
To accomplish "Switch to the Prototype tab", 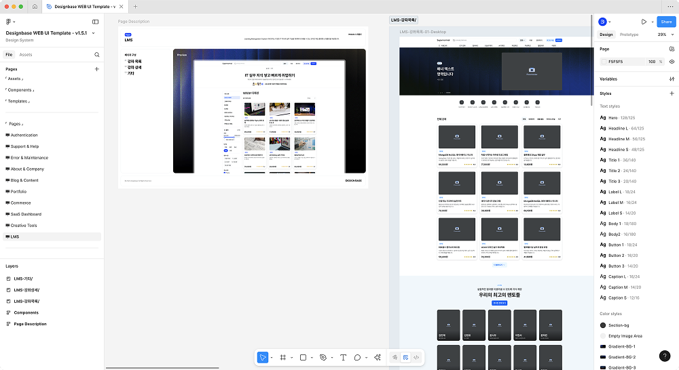I will (629, 35).
